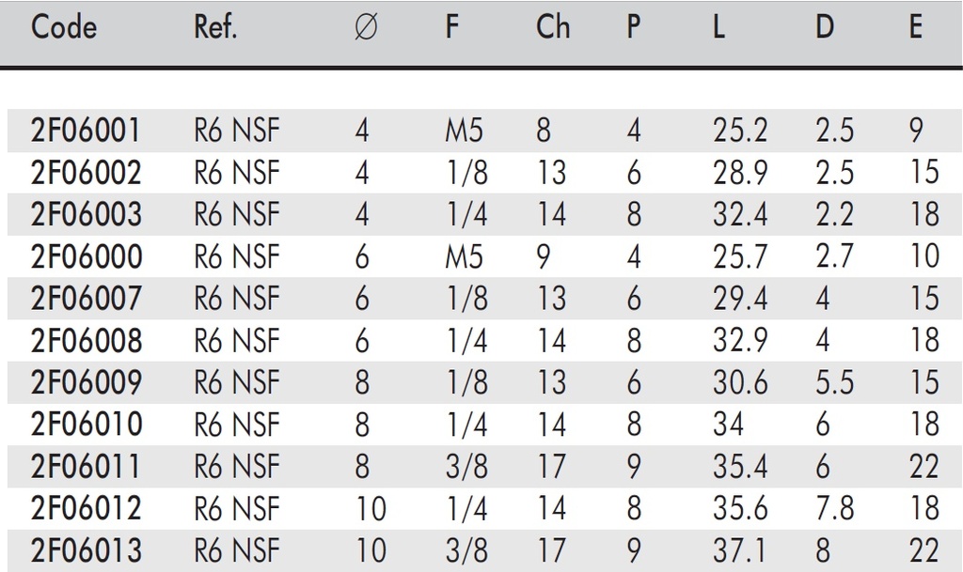Click the L column header
This screenshot has height=572, width=963.
coord(718,27)
